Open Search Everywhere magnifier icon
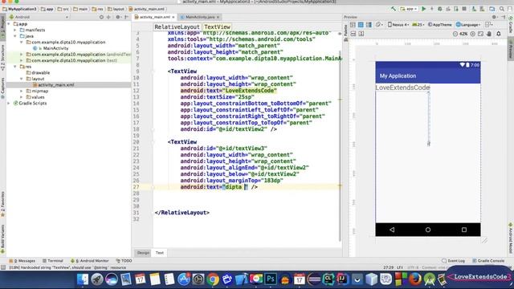The image size is (514, 289). pos(502,9)
